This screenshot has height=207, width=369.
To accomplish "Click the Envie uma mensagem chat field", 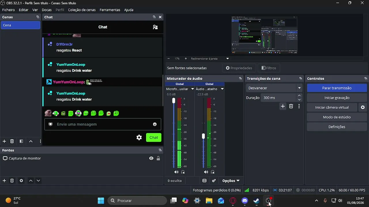I will coord(103,124).
